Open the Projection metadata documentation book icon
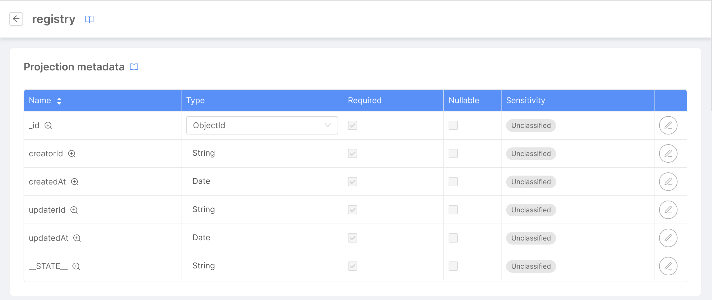 134,67
